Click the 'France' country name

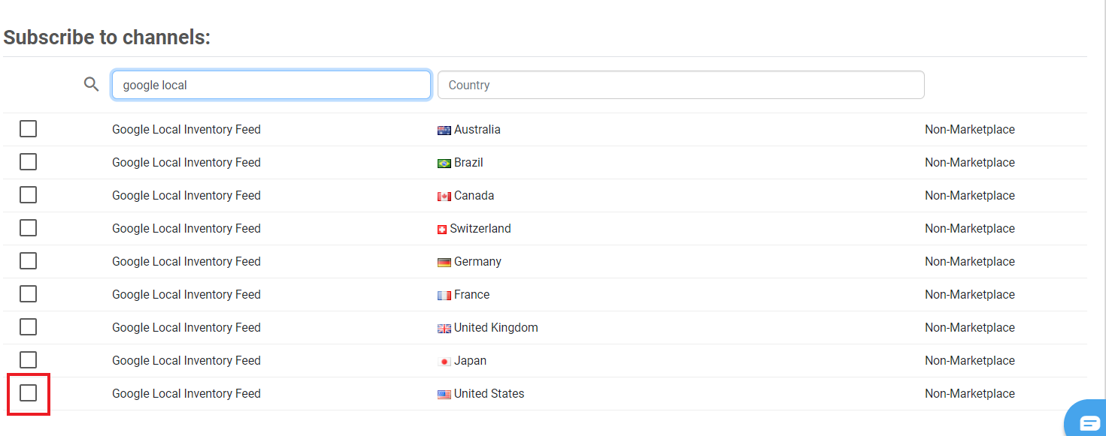(x=472, y=294)
